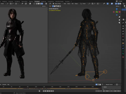Switch to the Scripting workspace tab
126x94 pixels.
(x=67, y=1)
